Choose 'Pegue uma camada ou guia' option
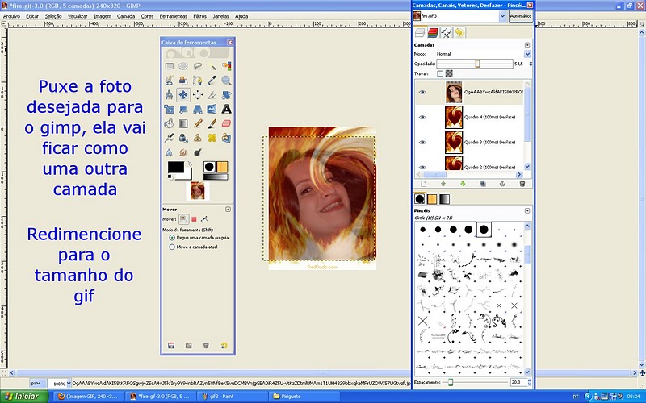 [172, 238]
